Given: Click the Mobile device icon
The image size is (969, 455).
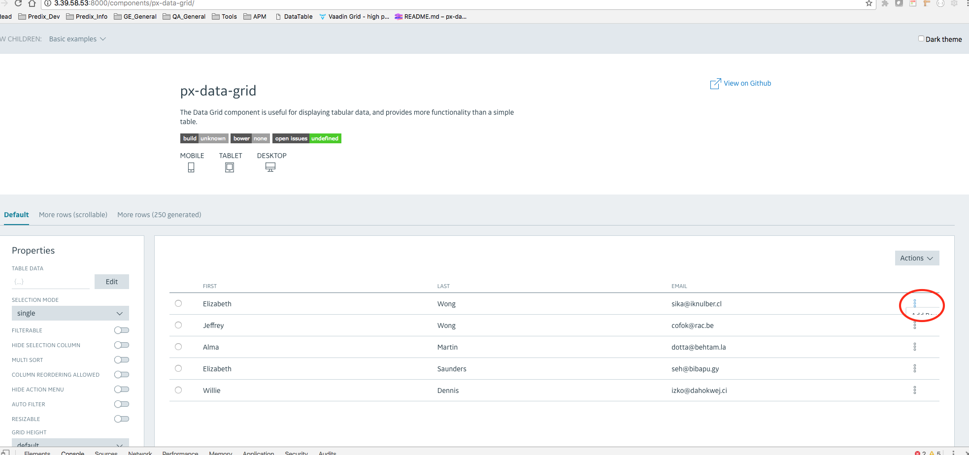Looking at the screenshot, I should coord(191,167).
